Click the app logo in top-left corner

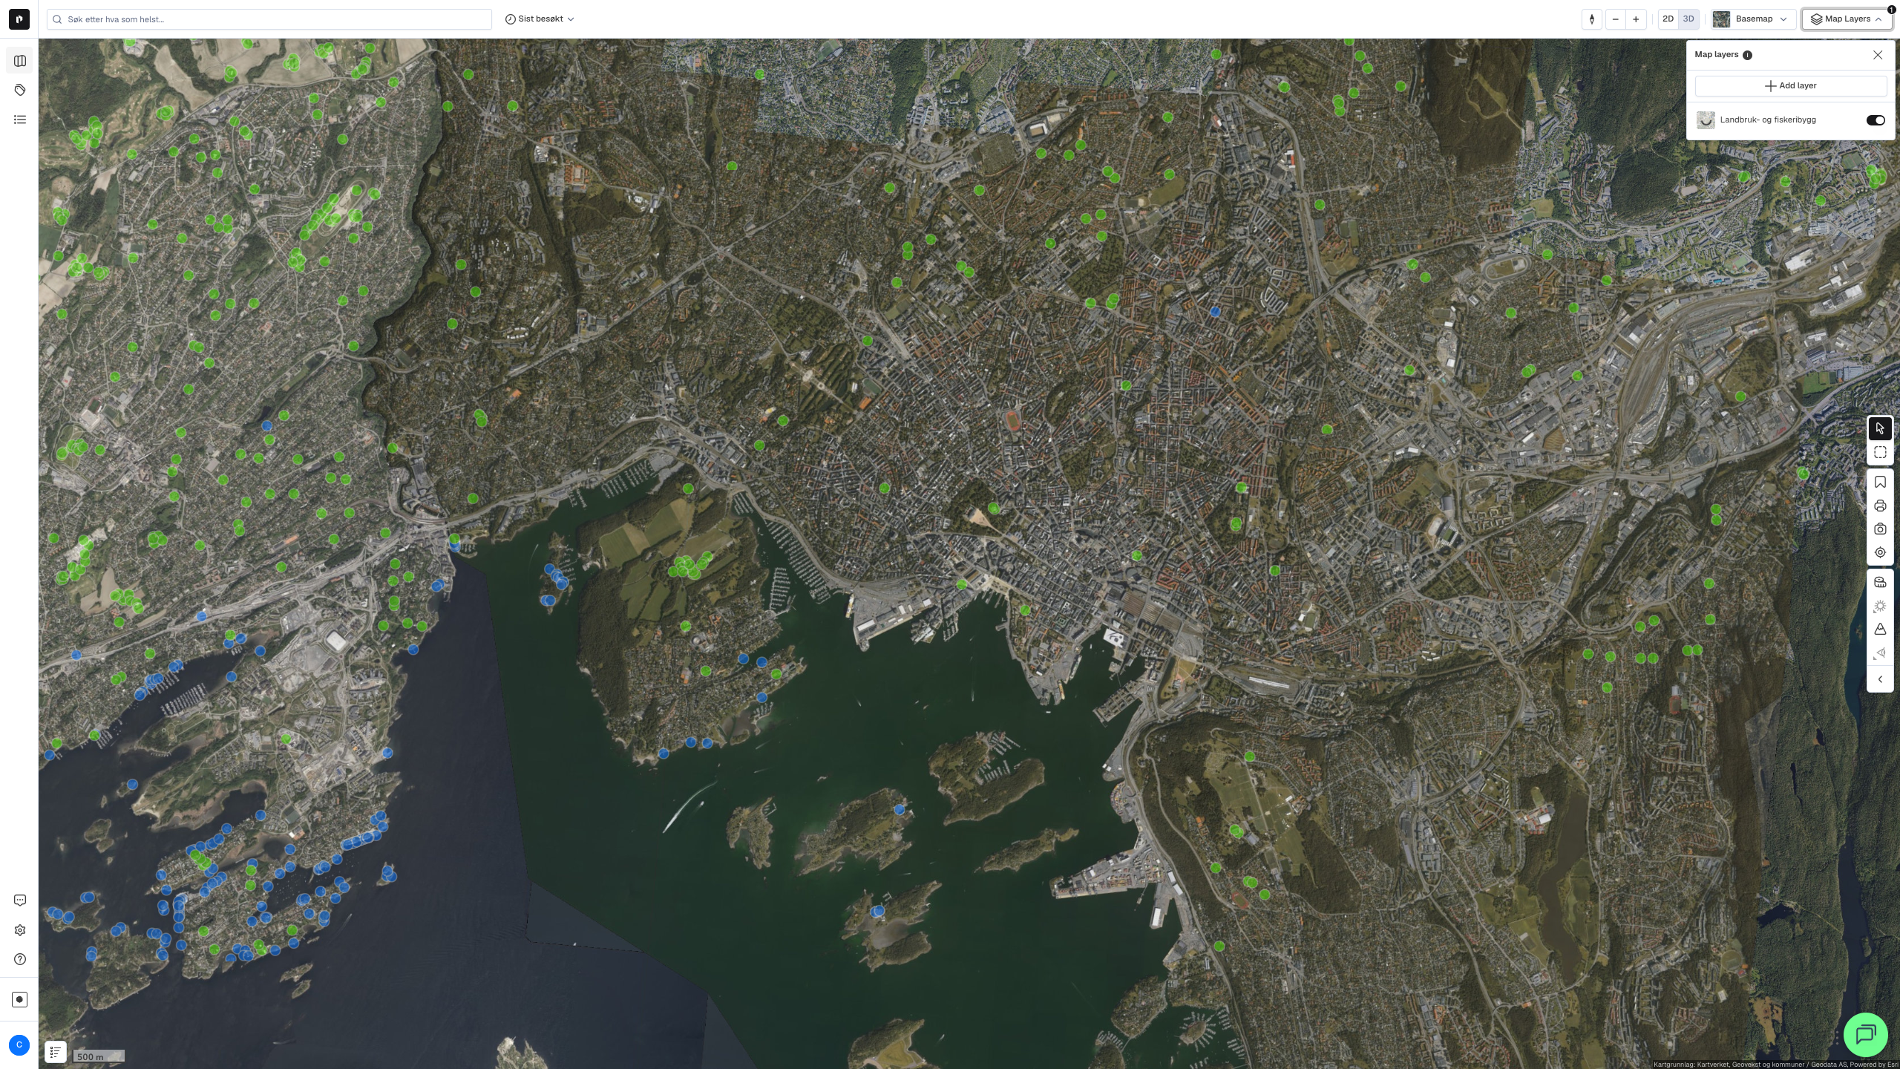click(x=19, y=19)
